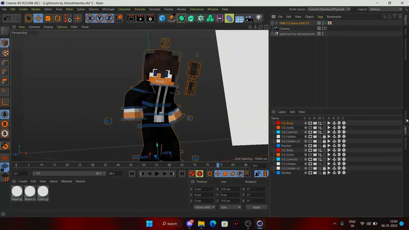Screen dimensions: 409x230
Task: Open viewport Cameras menu
Action: 34,27
